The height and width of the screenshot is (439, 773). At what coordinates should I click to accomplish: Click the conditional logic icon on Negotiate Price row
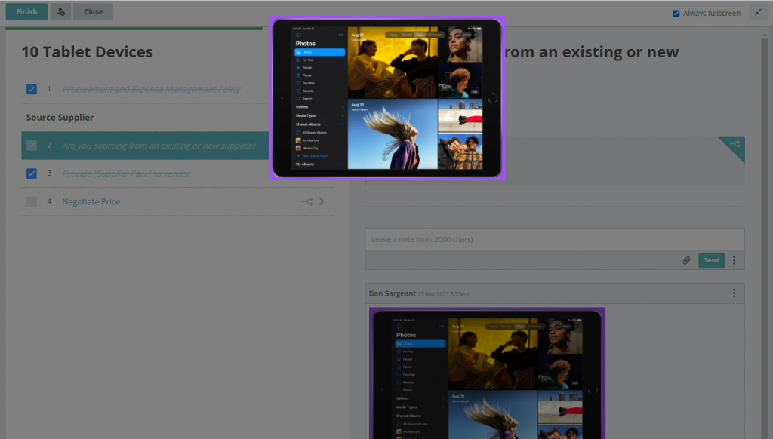[x=307, y=201]
